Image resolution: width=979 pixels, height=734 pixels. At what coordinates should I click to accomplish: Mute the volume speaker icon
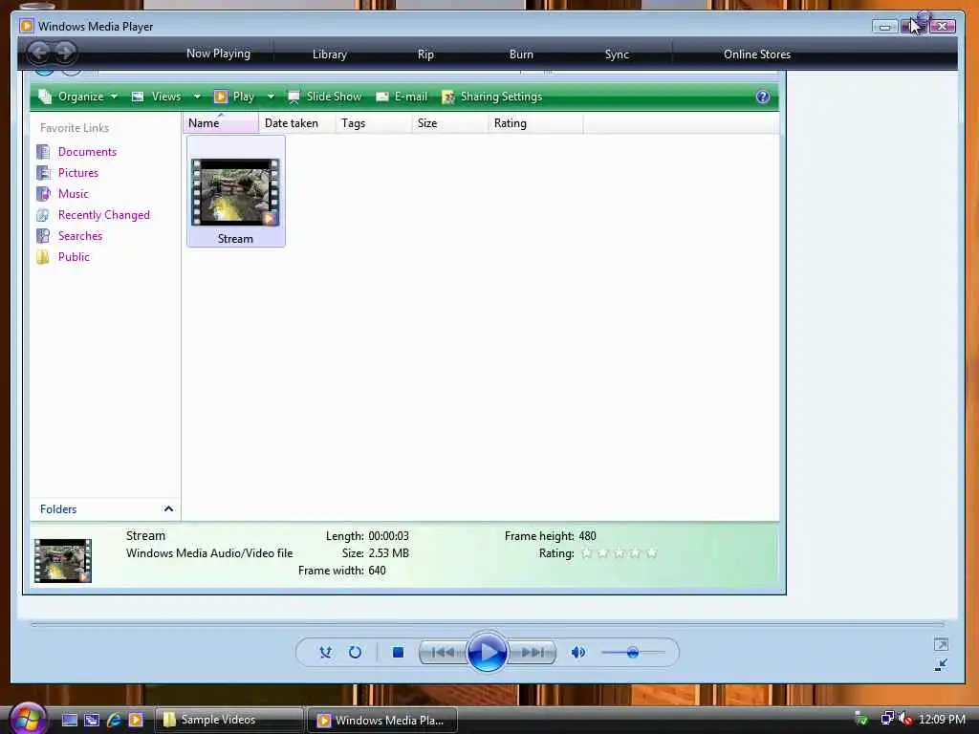coord(578,653)
